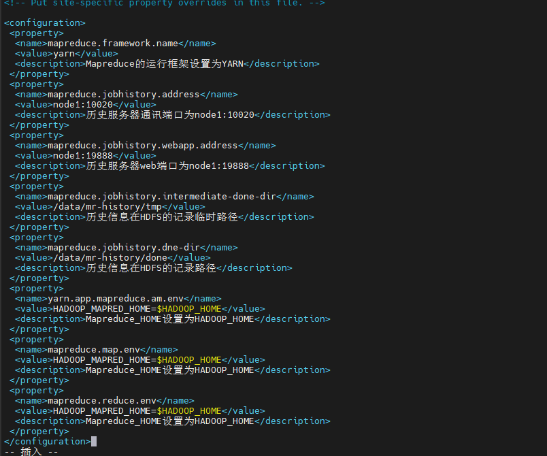The height and width of the screenshot is (456, 547).
Task: Click yarn.app.mapreduce.am.env name text
Action: pos(116,299)
